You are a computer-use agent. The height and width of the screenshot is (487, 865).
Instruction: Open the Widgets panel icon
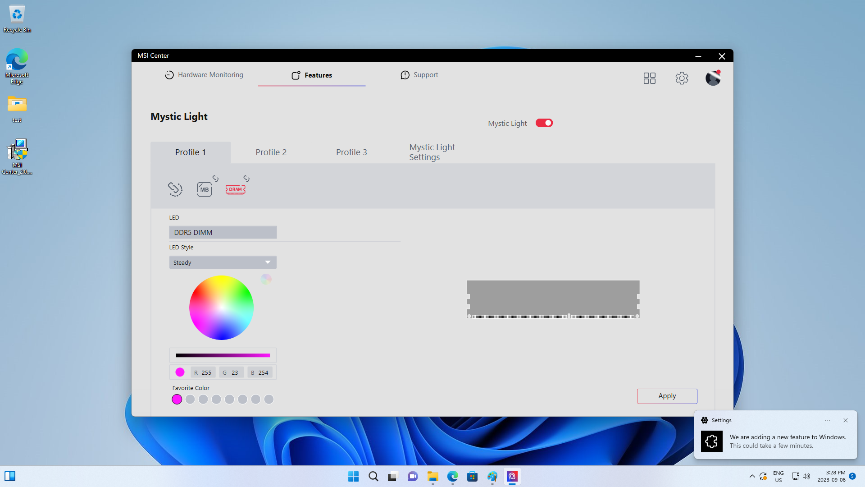tap(10, 477)
